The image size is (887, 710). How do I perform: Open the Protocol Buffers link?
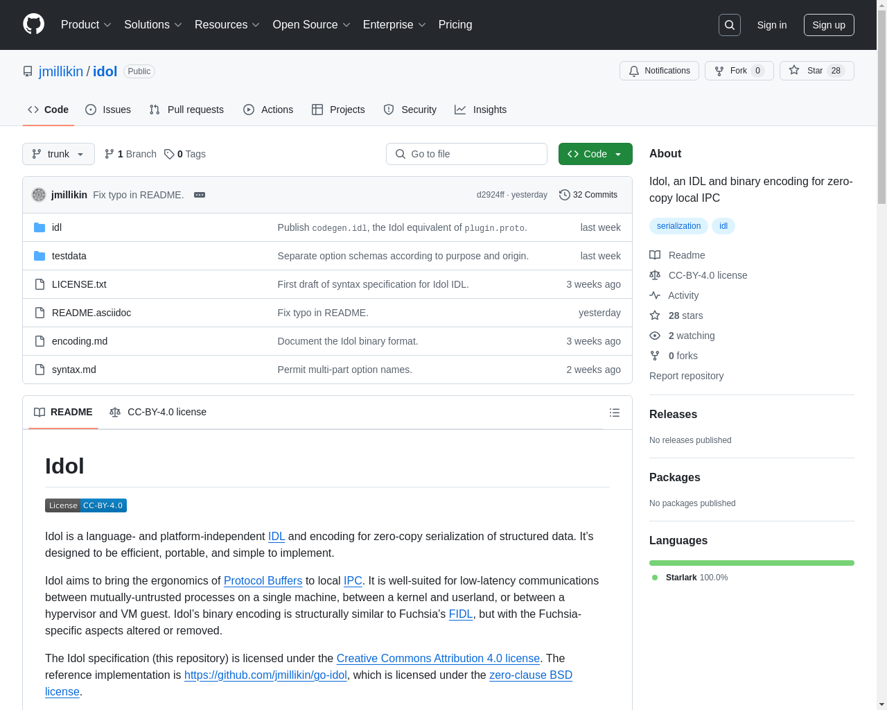263,581
